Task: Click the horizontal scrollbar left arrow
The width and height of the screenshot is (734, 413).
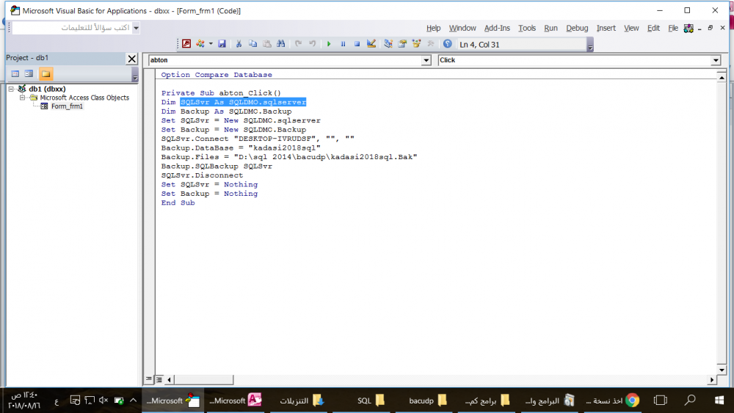Action: coord(170,380)
